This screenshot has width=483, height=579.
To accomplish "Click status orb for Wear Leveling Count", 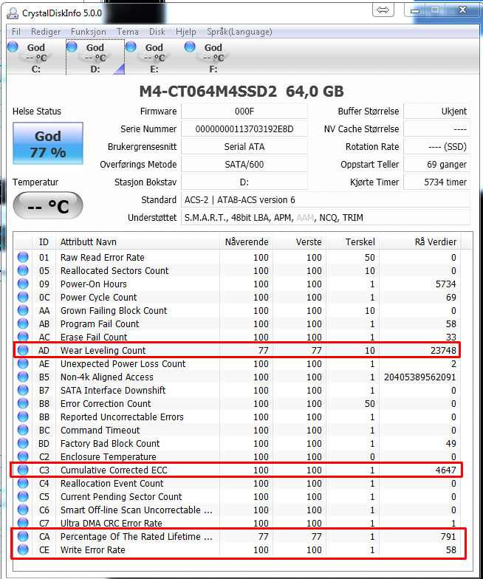I will [x=23, y=350].
